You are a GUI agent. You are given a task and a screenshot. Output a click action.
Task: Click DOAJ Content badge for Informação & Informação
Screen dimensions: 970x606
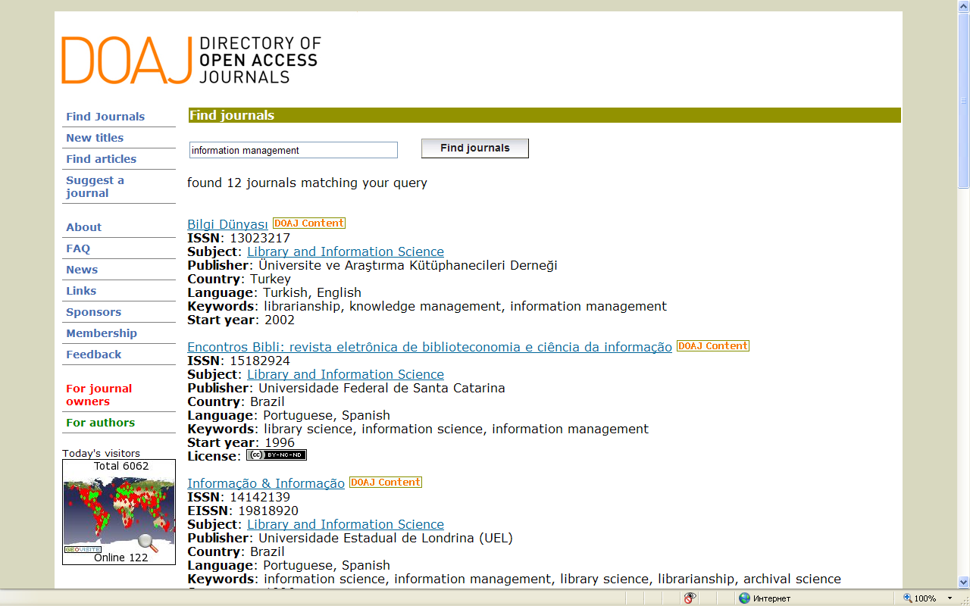(386, 483)
